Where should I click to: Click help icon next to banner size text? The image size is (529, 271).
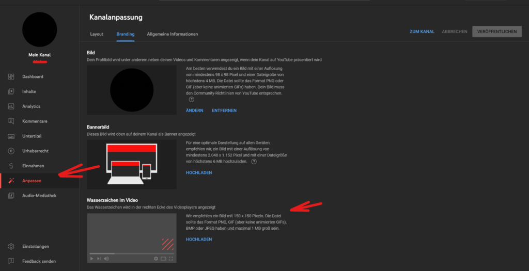tap(254, 162)
